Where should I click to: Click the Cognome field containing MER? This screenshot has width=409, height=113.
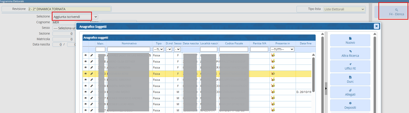64,22
